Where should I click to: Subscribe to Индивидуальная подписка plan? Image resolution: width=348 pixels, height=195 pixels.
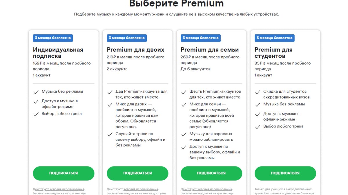(64, 173)
